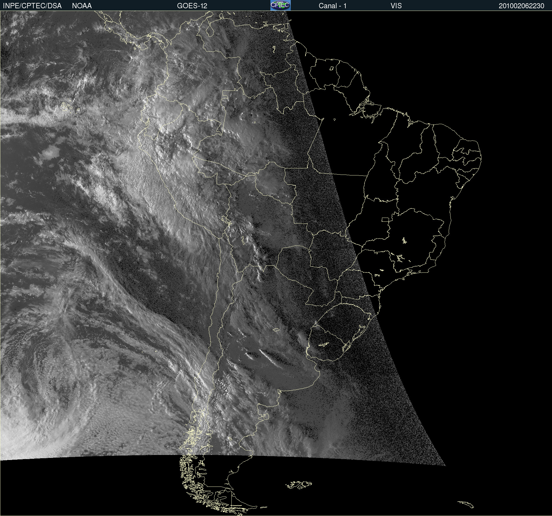Select the NOAA label in the header

coord(82,6)
